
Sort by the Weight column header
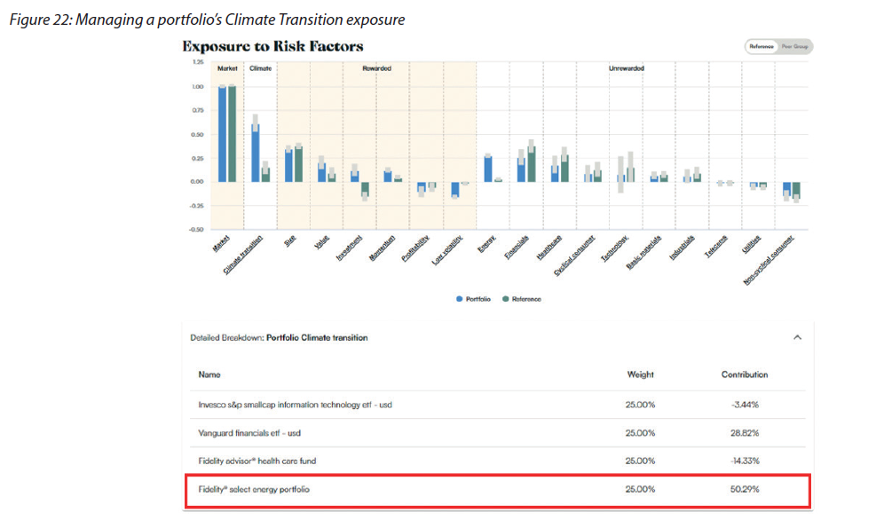(x=640, y=374)
